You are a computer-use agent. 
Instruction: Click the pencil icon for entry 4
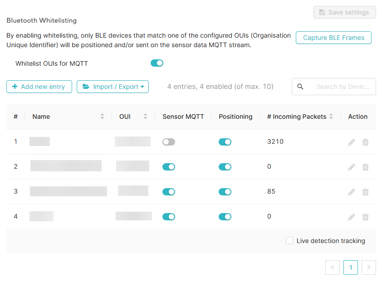[x=352, y=217]
